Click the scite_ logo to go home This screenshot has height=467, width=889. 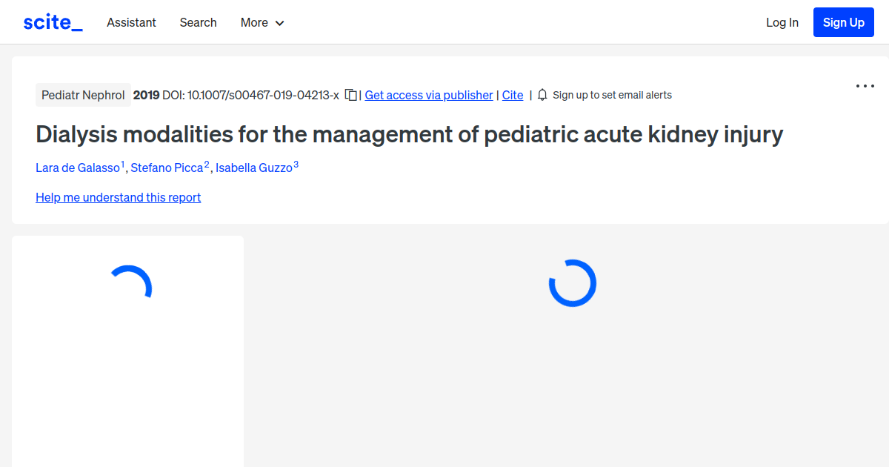point(52,21)
